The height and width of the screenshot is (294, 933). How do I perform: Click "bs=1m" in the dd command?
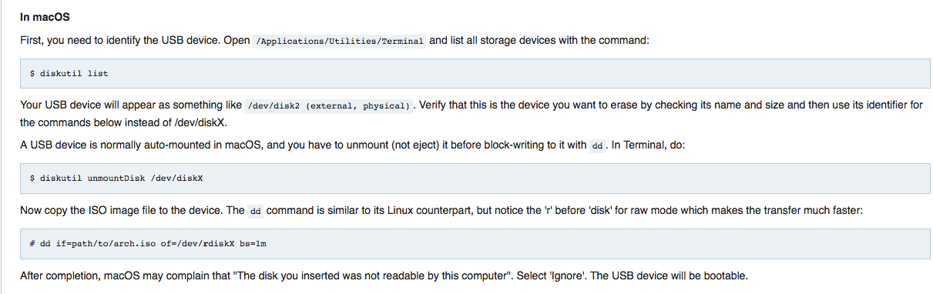point(251,243)
